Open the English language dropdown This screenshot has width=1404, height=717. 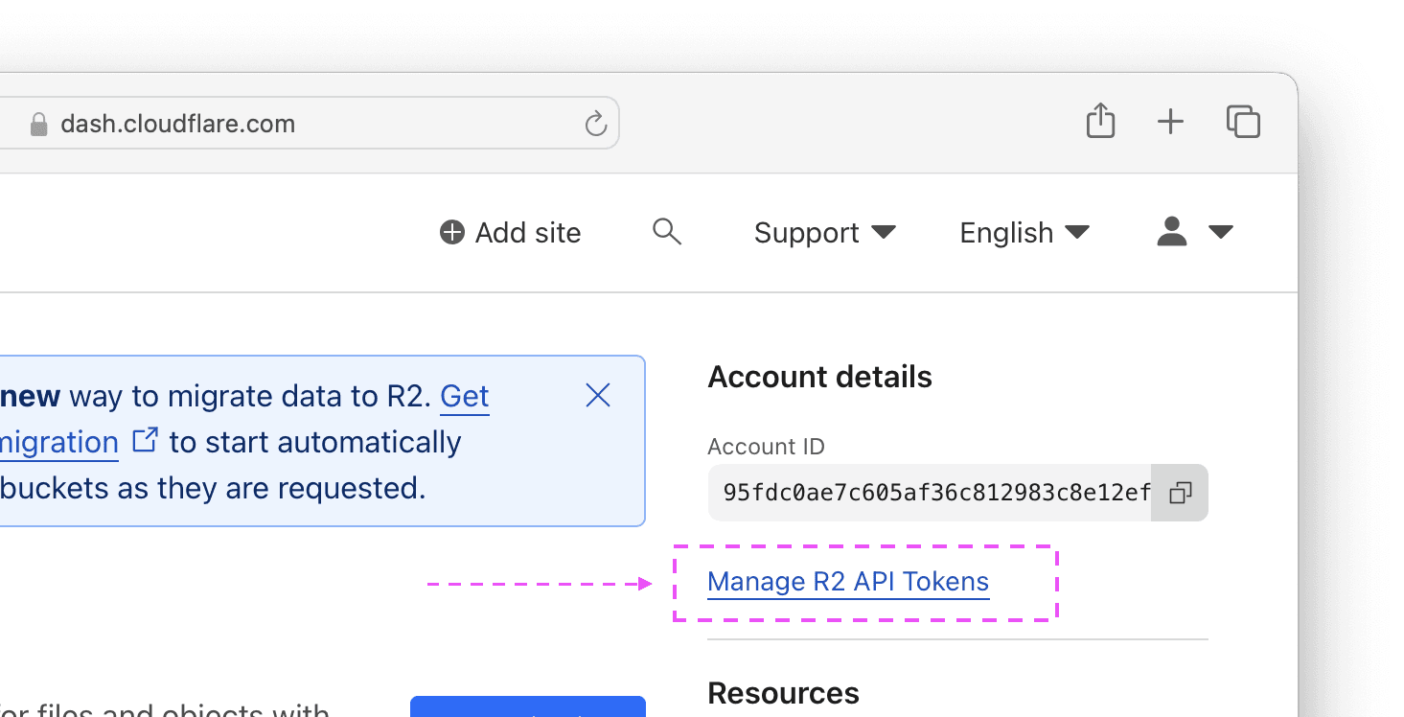[x=1024, y=232]
